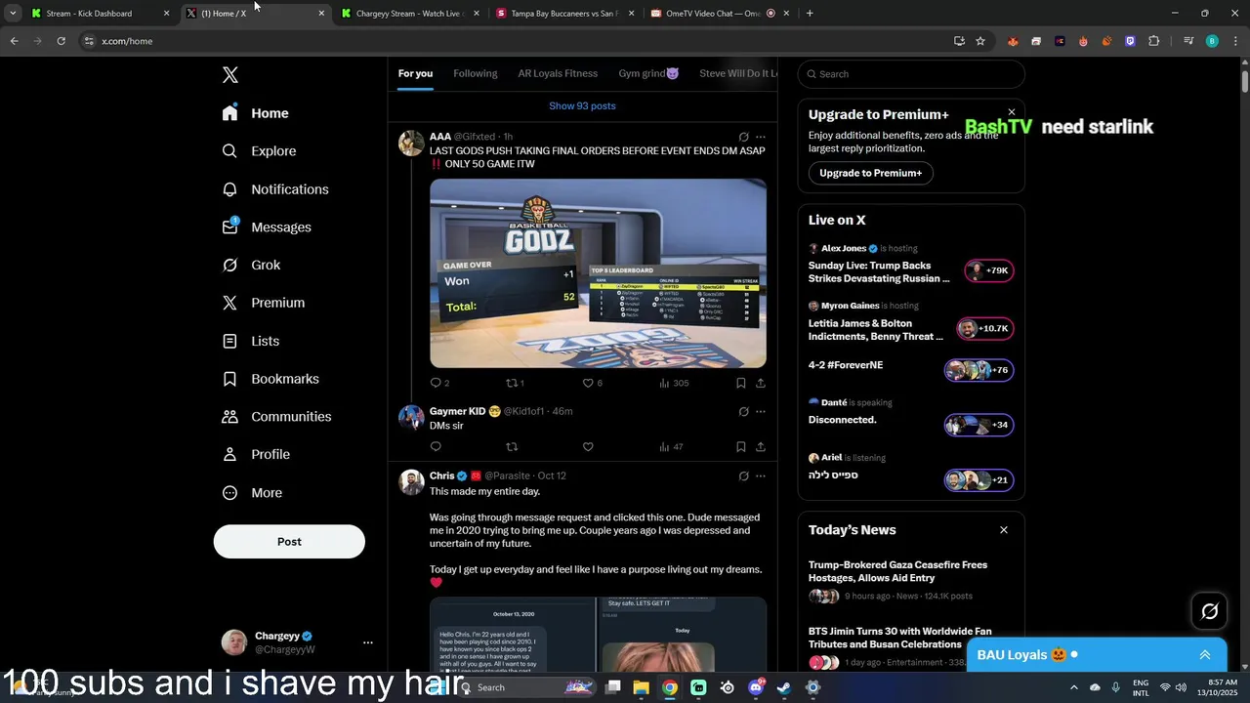Image resolution: width=1250 pixels, height=703 pixels.
Task: Reply to the AAA post
Action: coord(439,383)
